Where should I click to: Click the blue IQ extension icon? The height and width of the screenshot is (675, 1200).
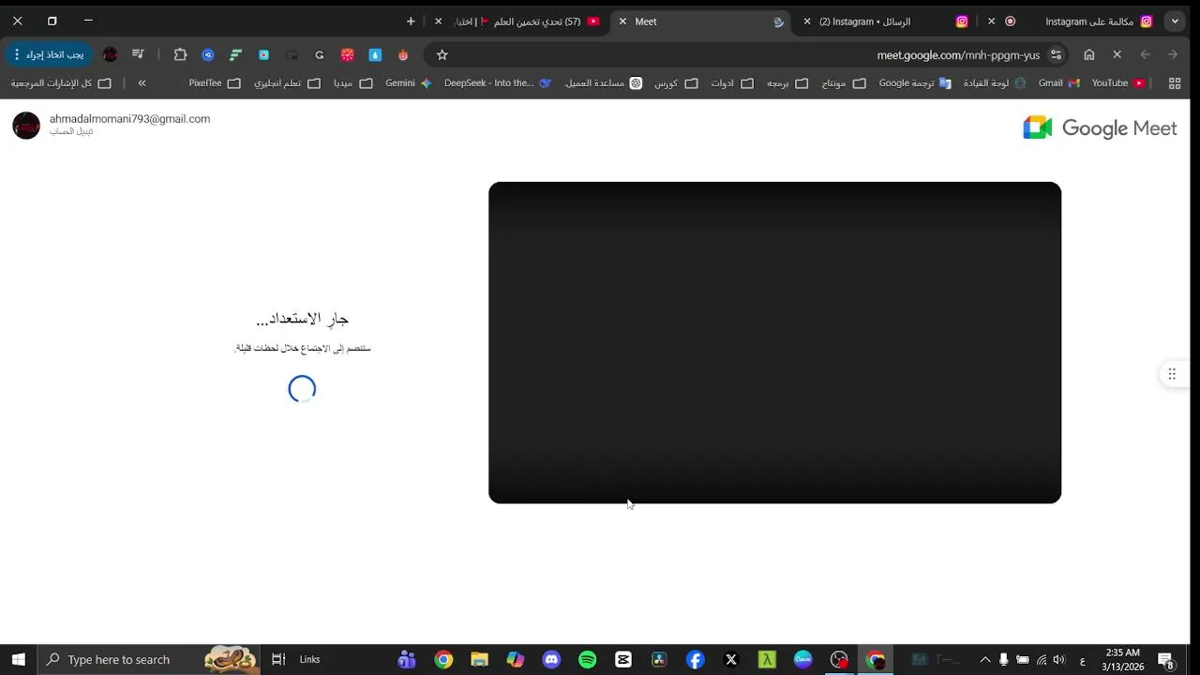coord(208,54)
